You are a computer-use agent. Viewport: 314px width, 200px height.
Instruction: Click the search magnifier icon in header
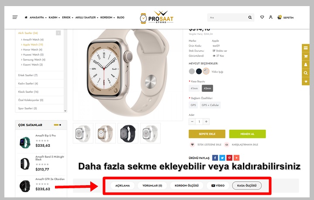point(250,17)
